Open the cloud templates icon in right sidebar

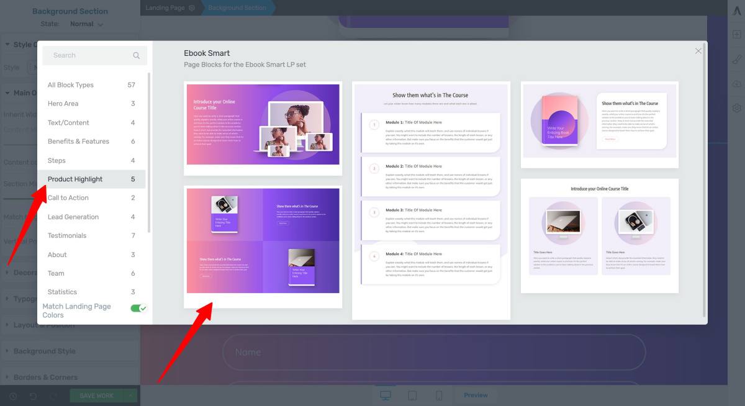737,84
